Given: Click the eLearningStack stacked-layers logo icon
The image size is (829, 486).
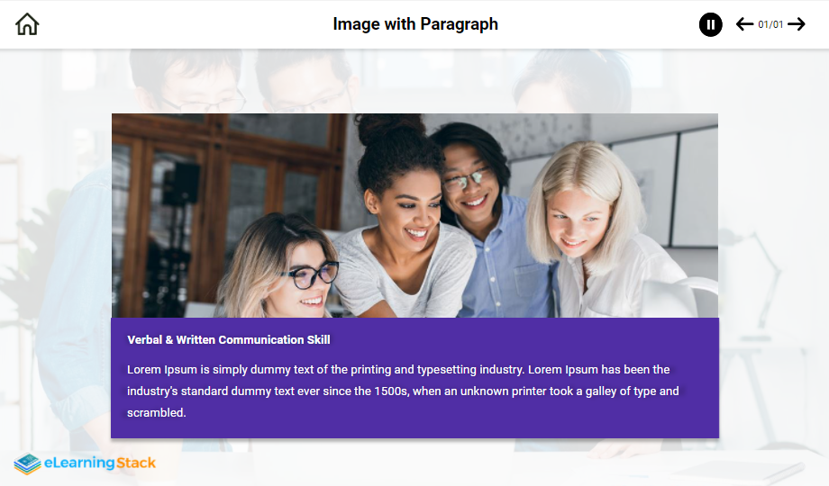Looking at the screenshot, I should pyautogui.click(x=27, y=463).
